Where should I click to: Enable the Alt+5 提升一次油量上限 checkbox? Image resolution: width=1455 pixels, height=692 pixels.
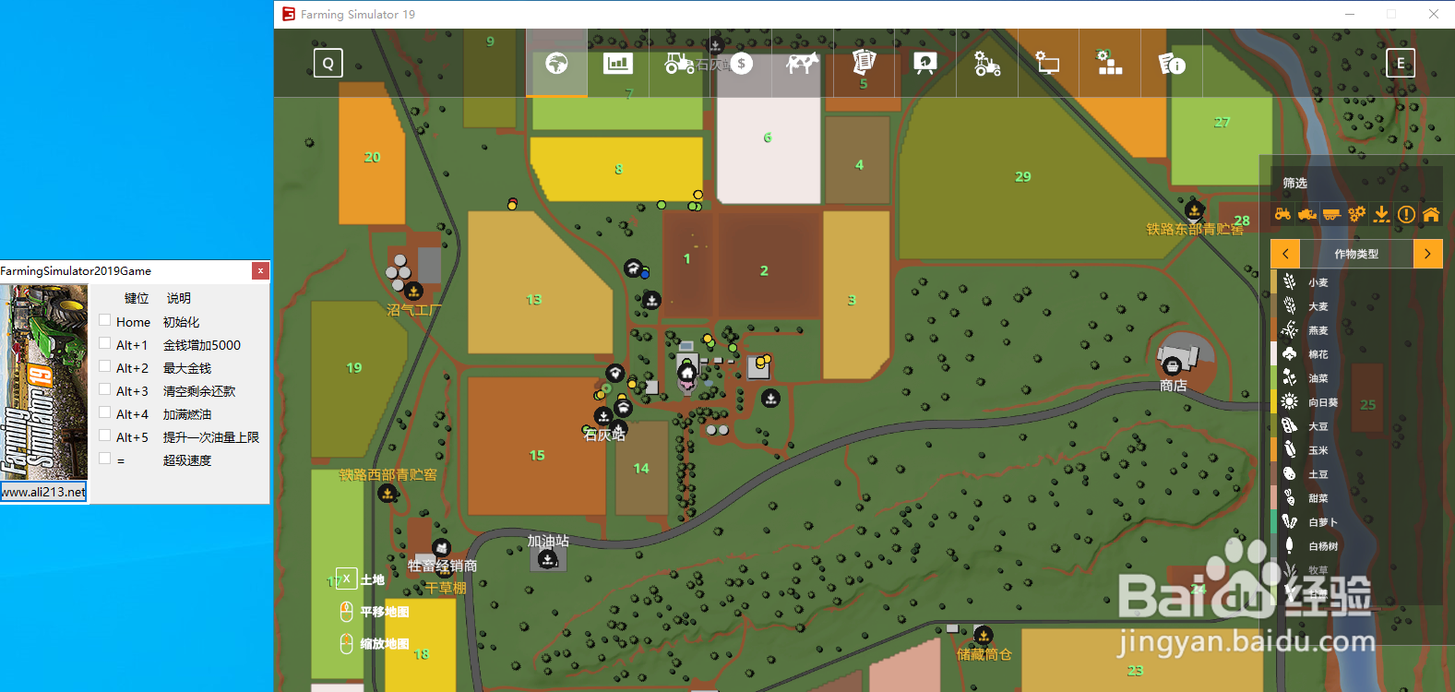pyautogui.click(x=105, y=435)
